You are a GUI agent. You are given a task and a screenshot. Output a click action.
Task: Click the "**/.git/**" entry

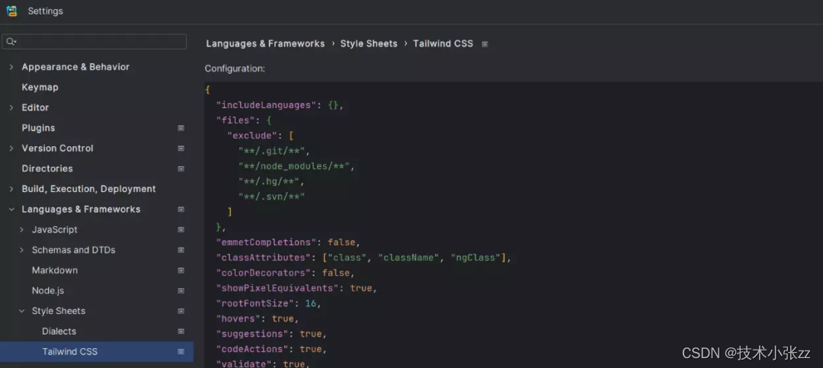[272, 151]
